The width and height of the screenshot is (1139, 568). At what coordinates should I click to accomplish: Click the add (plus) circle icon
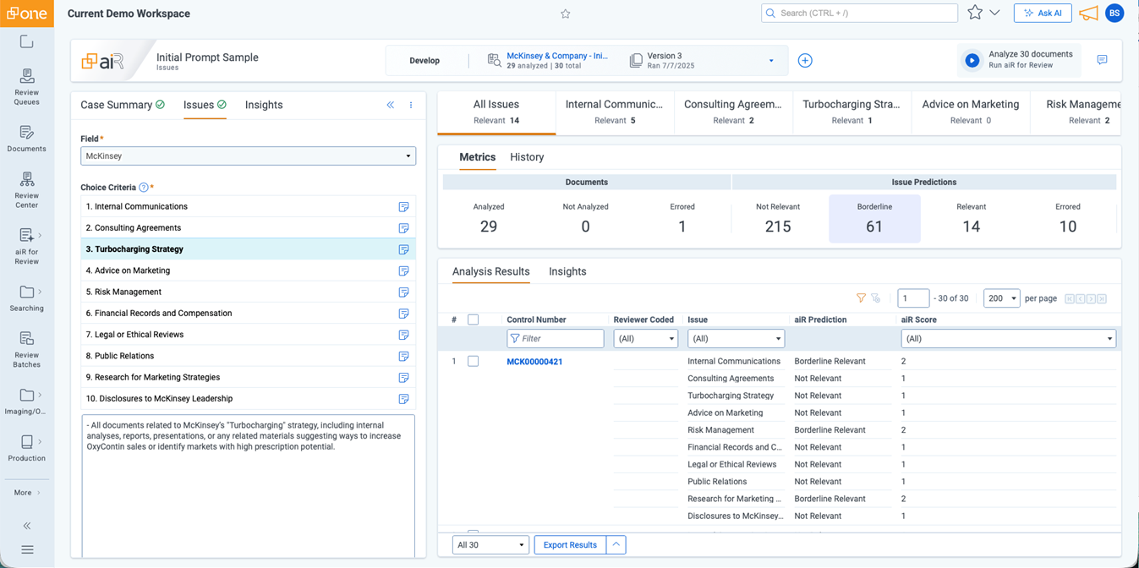pyautogui.click(x=805, y=61)
